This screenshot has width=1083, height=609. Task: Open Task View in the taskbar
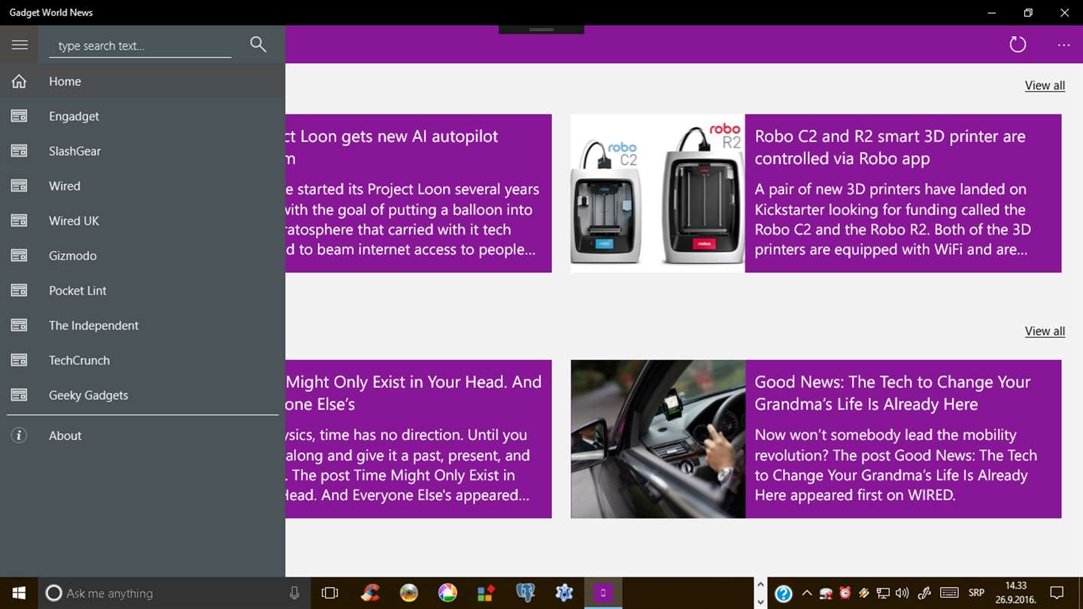329,593
